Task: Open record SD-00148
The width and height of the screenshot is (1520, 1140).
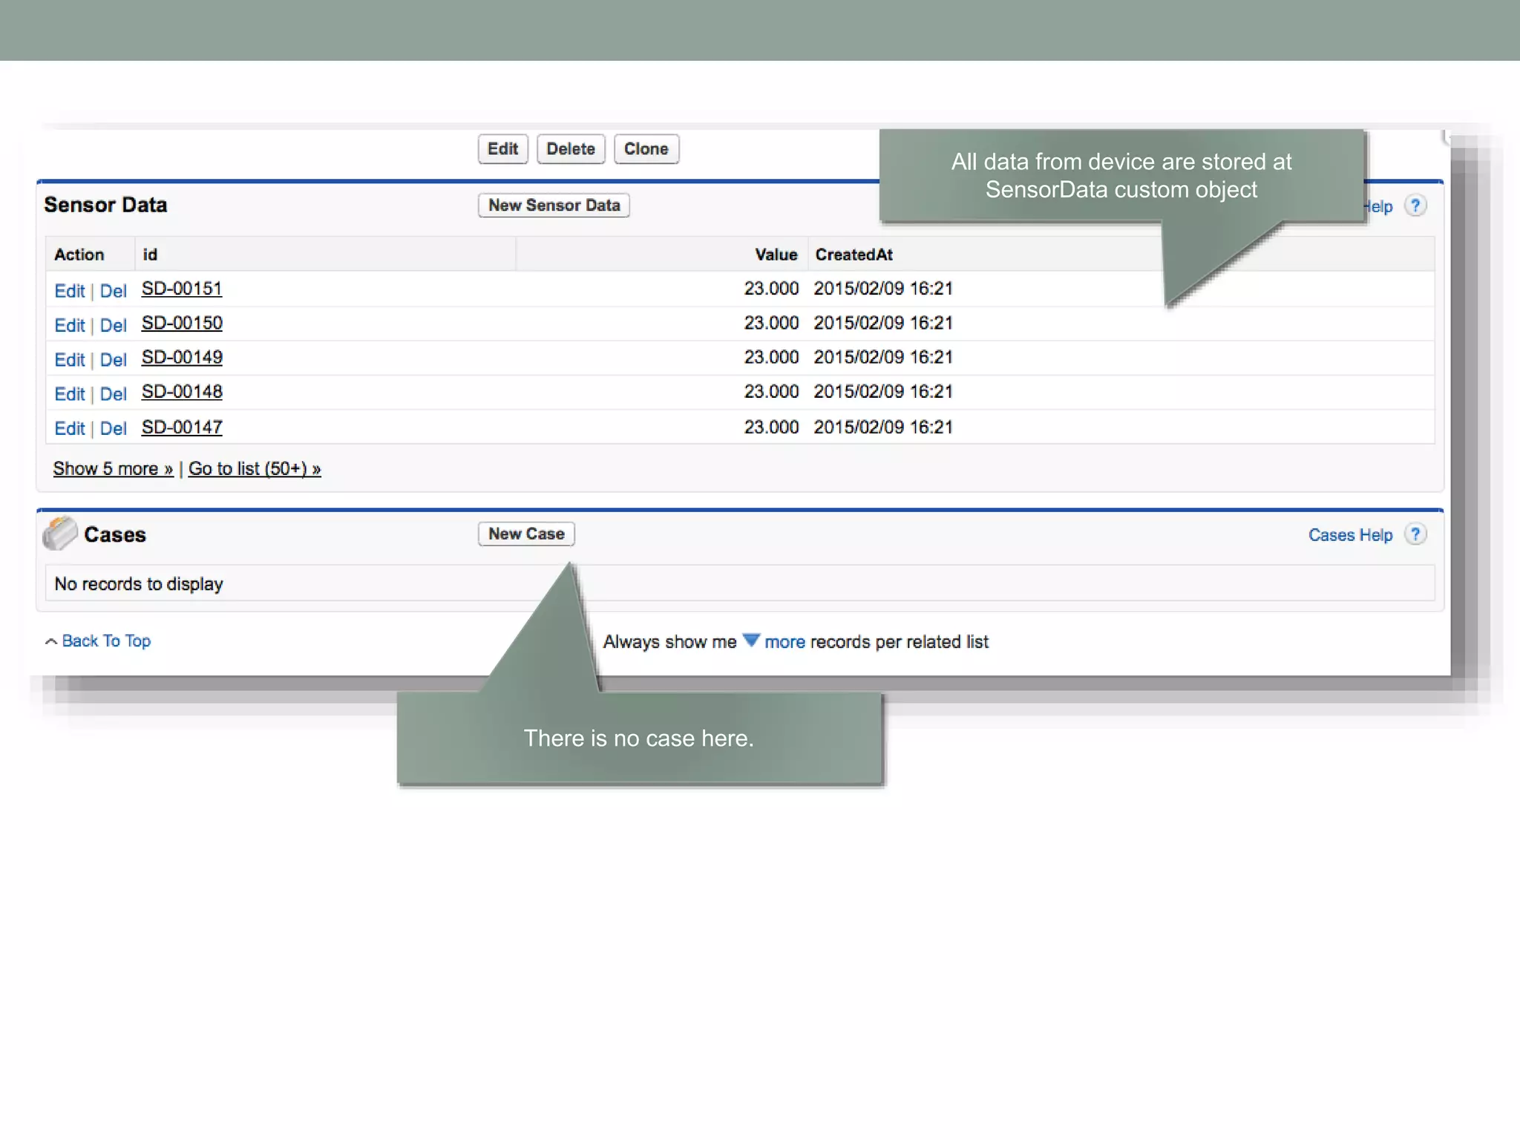Action: point(182,392)
